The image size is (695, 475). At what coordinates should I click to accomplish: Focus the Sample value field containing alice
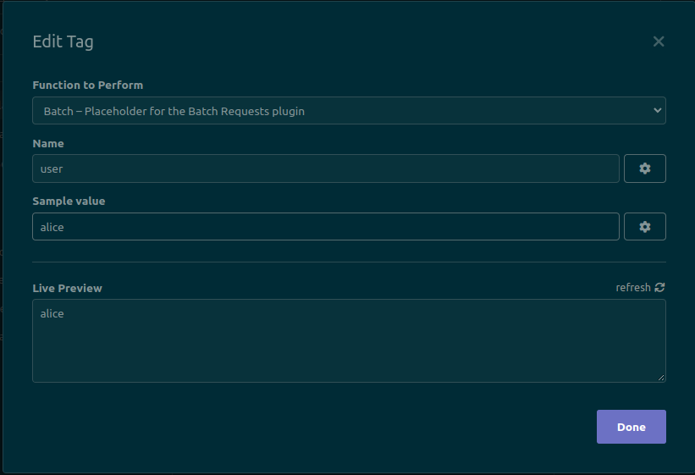point(325,227)
